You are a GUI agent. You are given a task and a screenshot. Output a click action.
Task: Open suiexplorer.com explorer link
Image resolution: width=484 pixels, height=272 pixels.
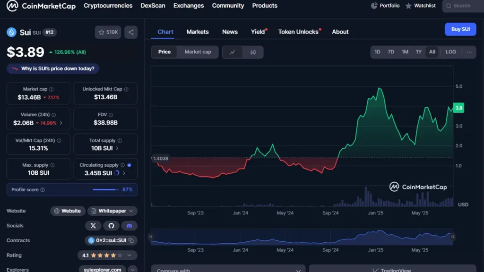coord(103,269)
